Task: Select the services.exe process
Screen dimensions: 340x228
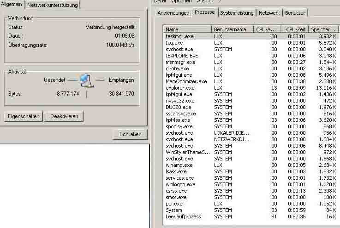Action: 251,178
